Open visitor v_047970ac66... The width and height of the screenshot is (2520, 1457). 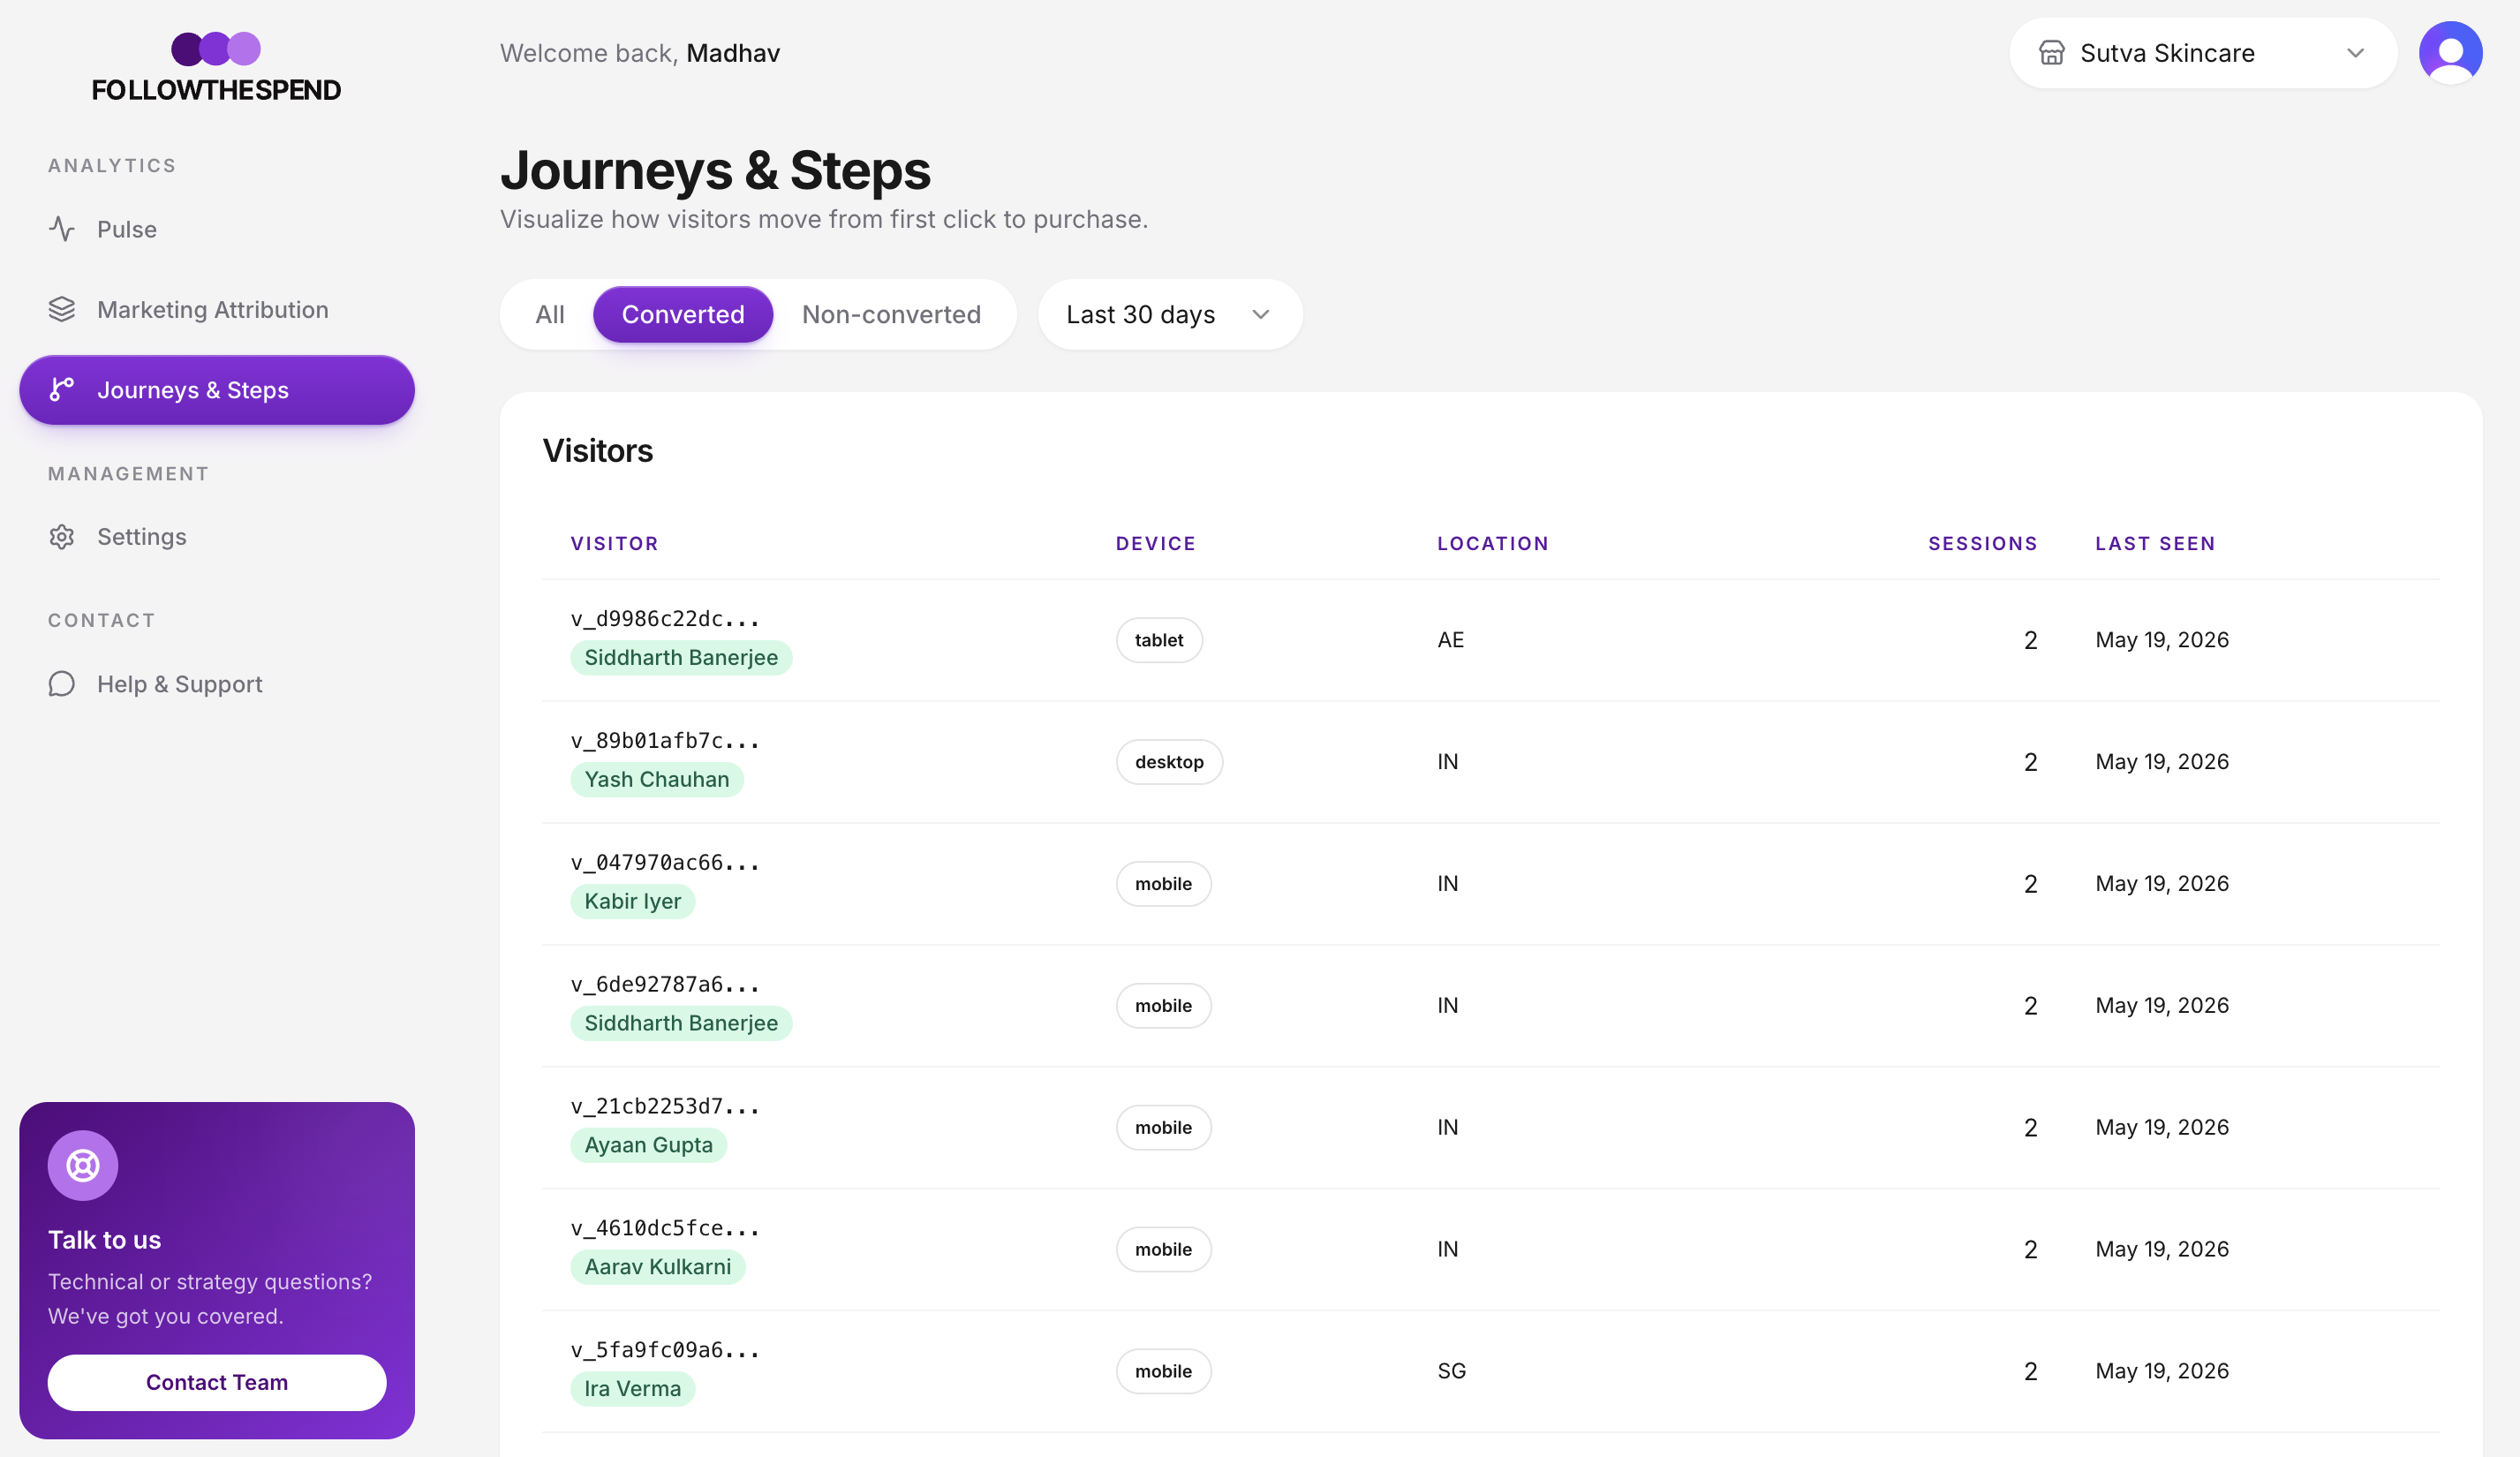665,862
